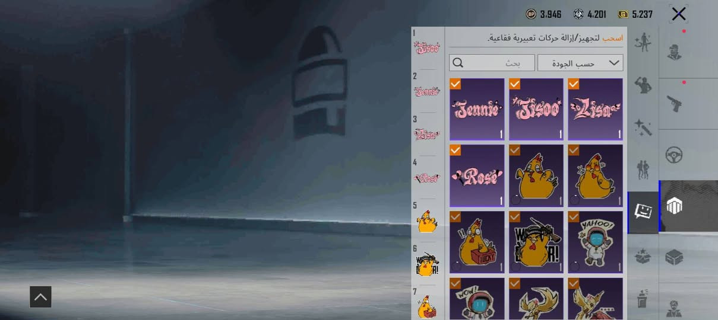Screen dimensions: 718x320
Task: Select the WOW astronaut graffiti thumbnail
Action: tap(477, 299)
